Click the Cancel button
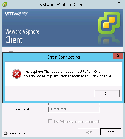The image size is (125, 139). click(x=111, y=132)
